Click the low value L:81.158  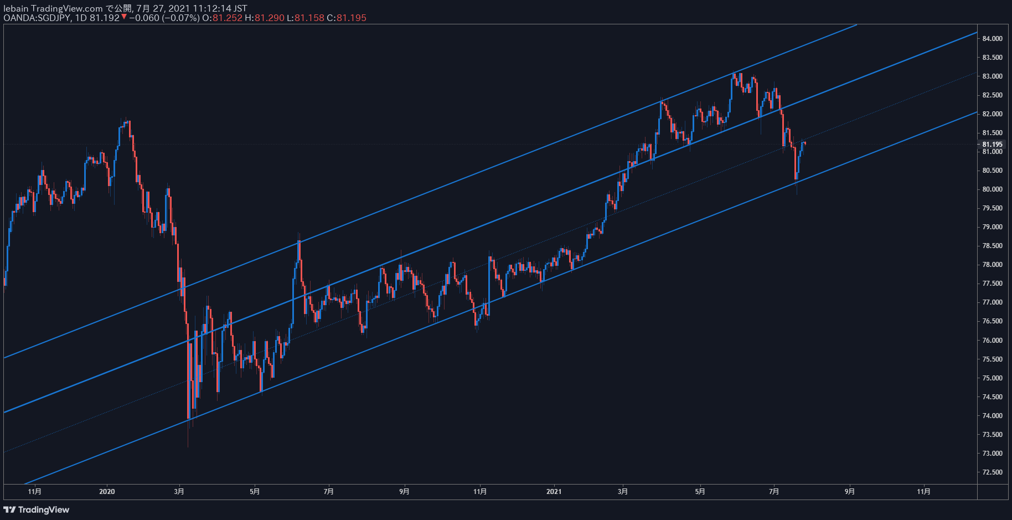[305, 18]
